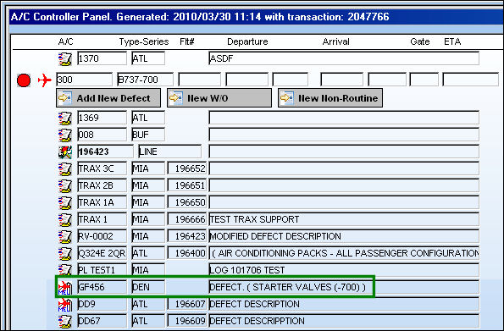Click the red circle status indicator
This screenshot has height=331, width=504.
24,80
